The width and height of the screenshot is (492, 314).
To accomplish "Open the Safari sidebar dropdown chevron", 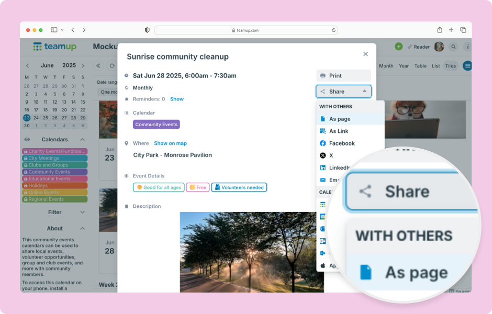I will pos(62,30).
